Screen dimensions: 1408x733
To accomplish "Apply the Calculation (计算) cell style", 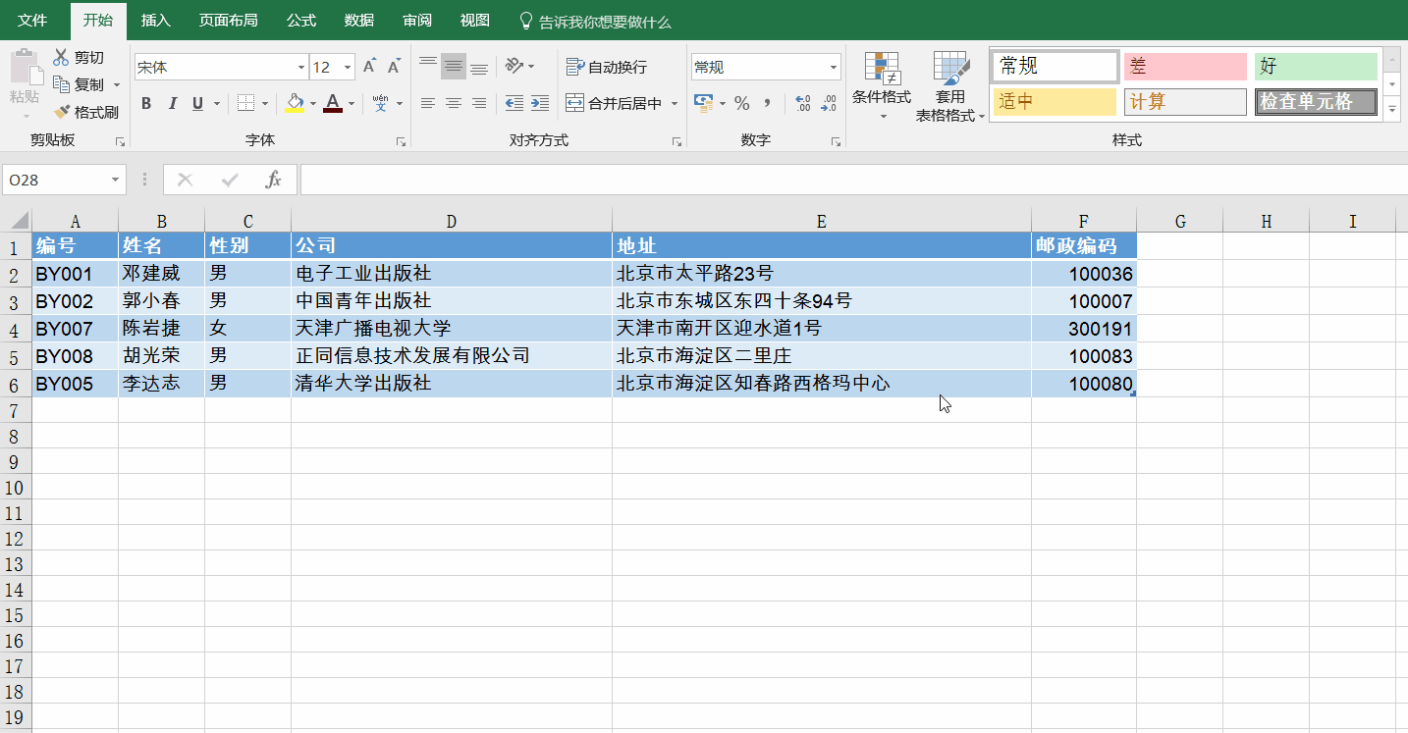I will 1185,102.
